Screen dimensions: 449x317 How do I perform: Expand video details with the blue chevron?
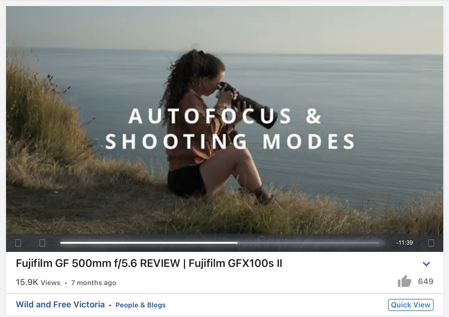(x=426, y=264)
